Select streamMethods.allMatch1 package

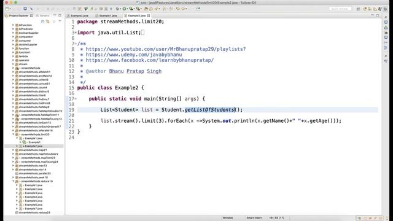[x=34, y=72]
